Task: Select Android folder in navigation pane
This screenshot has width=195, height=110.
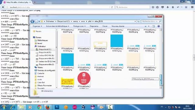Action: 39,76
